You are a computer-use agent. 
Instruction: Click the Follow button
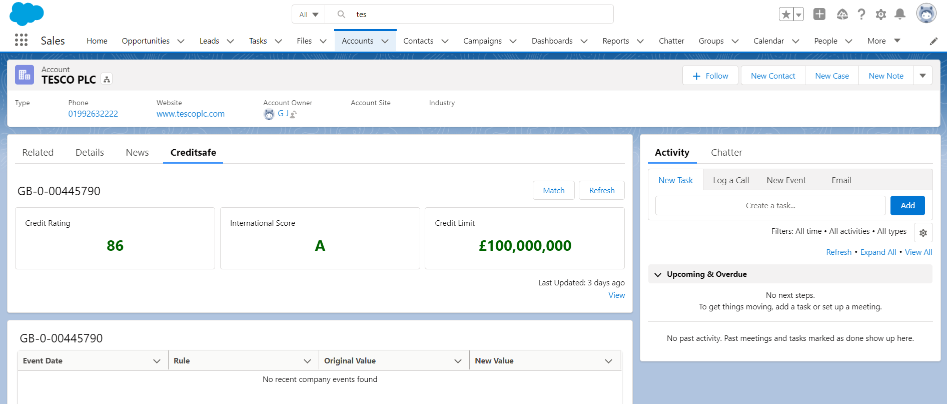[710, 76]
